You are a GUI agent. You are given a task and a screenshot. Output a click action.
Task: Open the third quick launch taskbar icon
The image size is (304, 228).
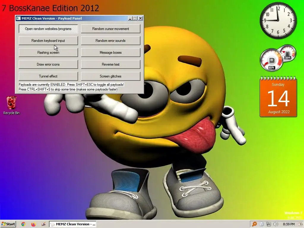(44, 224)
